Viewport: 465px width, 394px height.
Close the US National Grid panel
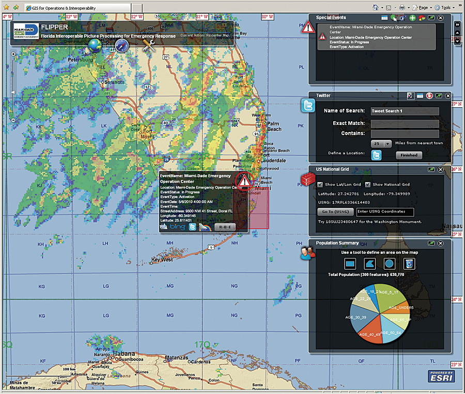point(441,170)
